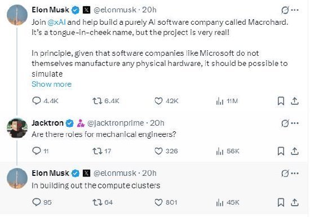This screenshot has width=310, height=217.
Task: Share the compute clusters reply
Action: click(295, 202)
